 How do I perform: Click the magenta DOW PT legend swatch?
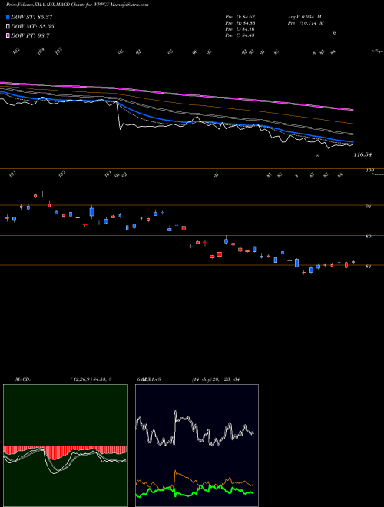tap(8, 36)
